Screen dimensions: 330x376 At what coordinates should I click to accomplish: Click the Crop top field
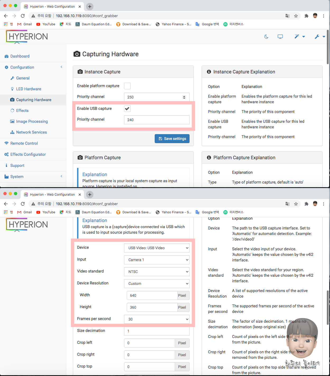pos(149,367)
